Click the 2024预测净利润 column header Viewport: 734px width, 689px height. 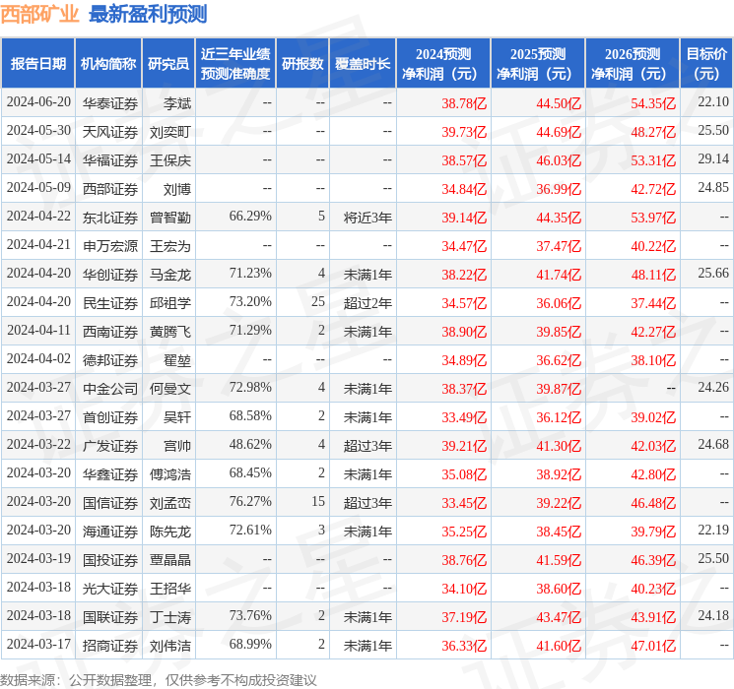(x=443, y=64)
